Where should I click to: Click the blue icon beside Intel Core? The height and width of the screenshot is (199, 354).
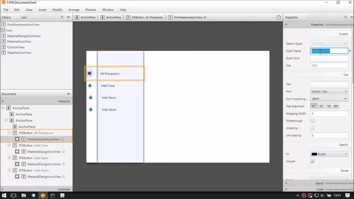coord(90,86)
